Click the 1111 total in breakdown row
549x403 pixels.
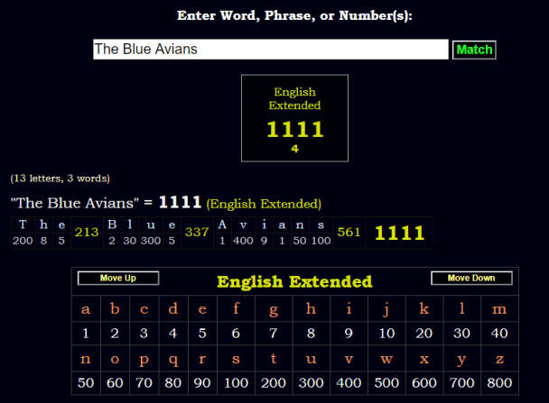click(399, 234)
